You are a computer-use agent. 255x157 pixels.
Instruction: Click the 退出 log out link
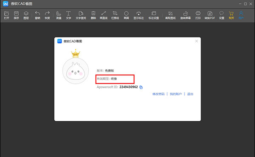(190, 94)
